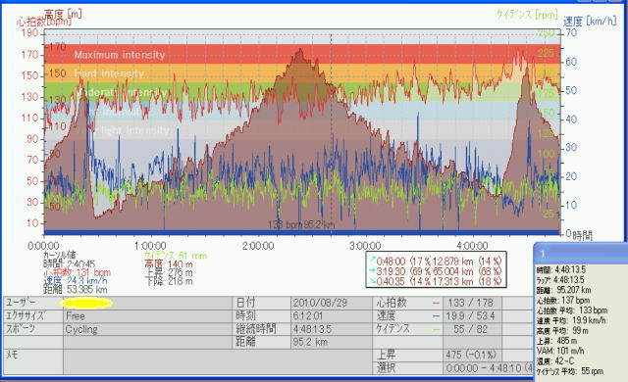
Task: Click 時間: 4:48:13.5 in lap popup
Action: pyautogui.click(x=561, y=269)
